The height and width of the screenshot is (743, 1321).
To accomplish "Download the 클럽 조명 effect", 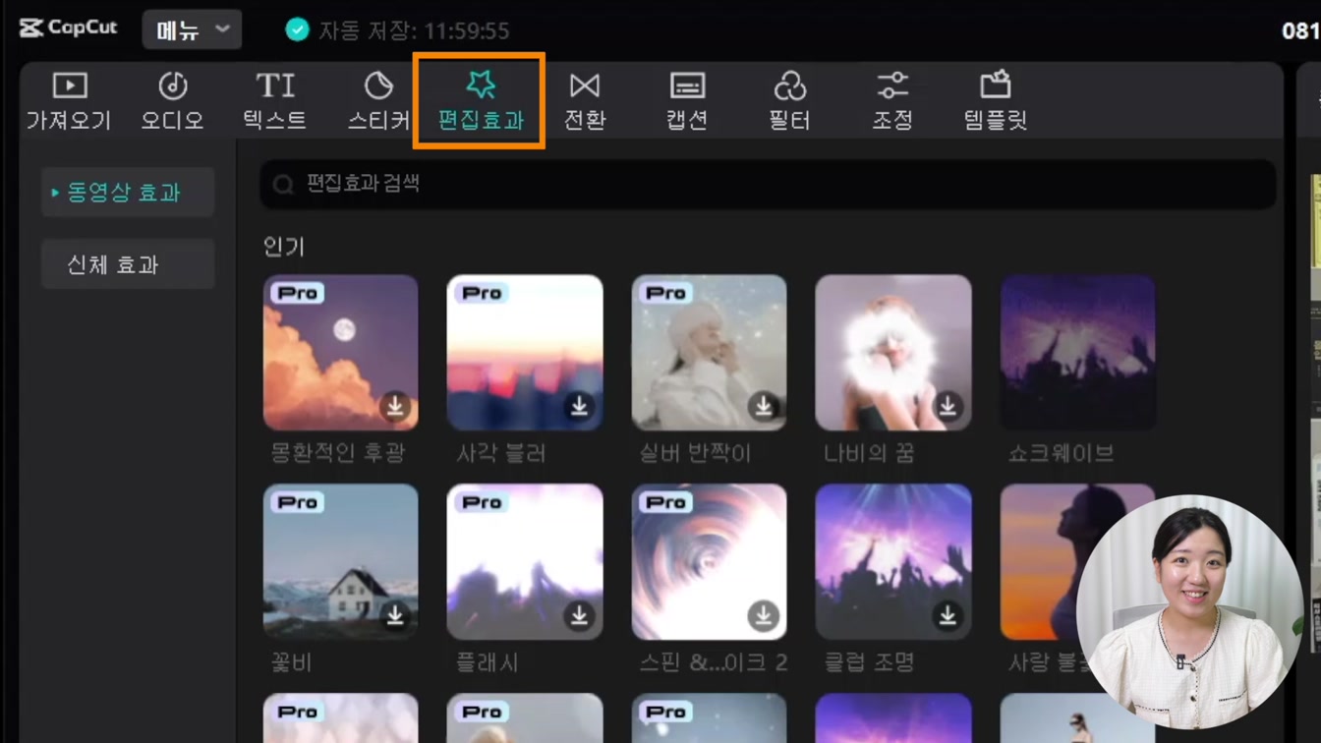I will click(x=948, y=615).
